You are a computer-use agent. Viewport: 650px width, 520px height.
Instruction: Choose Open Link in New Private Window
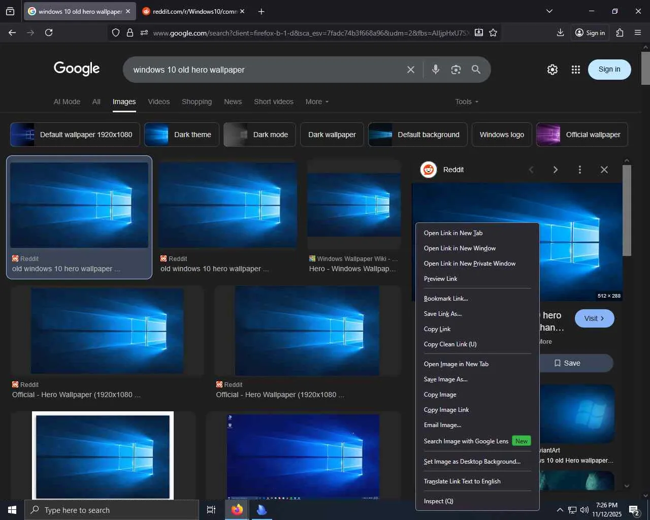point(477,264)
